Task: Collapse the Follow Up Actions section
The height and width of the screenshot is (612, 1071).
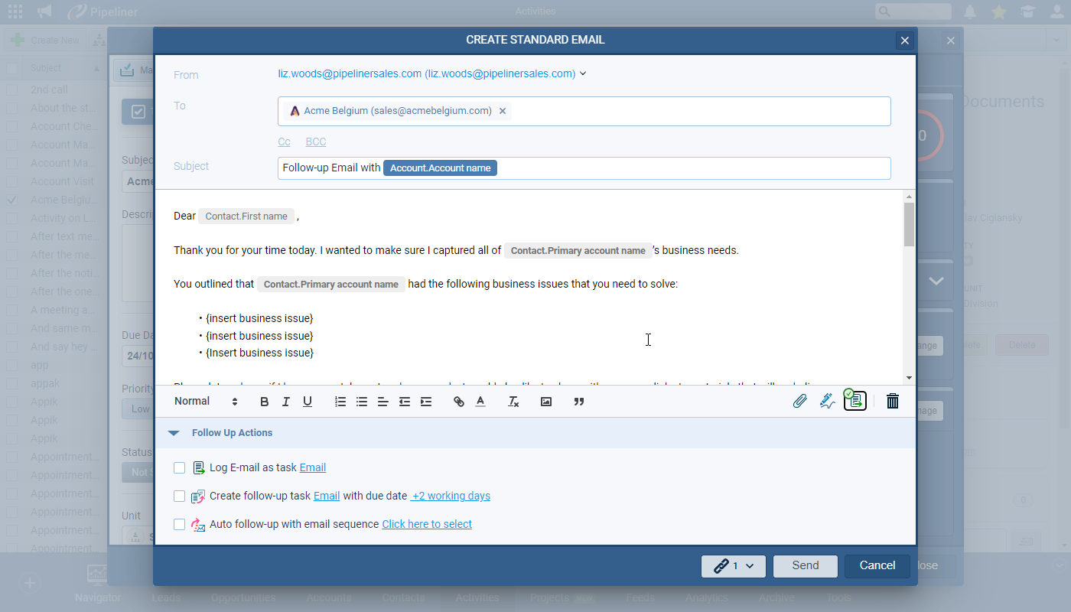Action: click(x=174, y=432)
